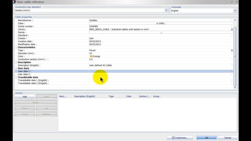Click the Orange color swatch
251x141 pixels.
(91, 56)
